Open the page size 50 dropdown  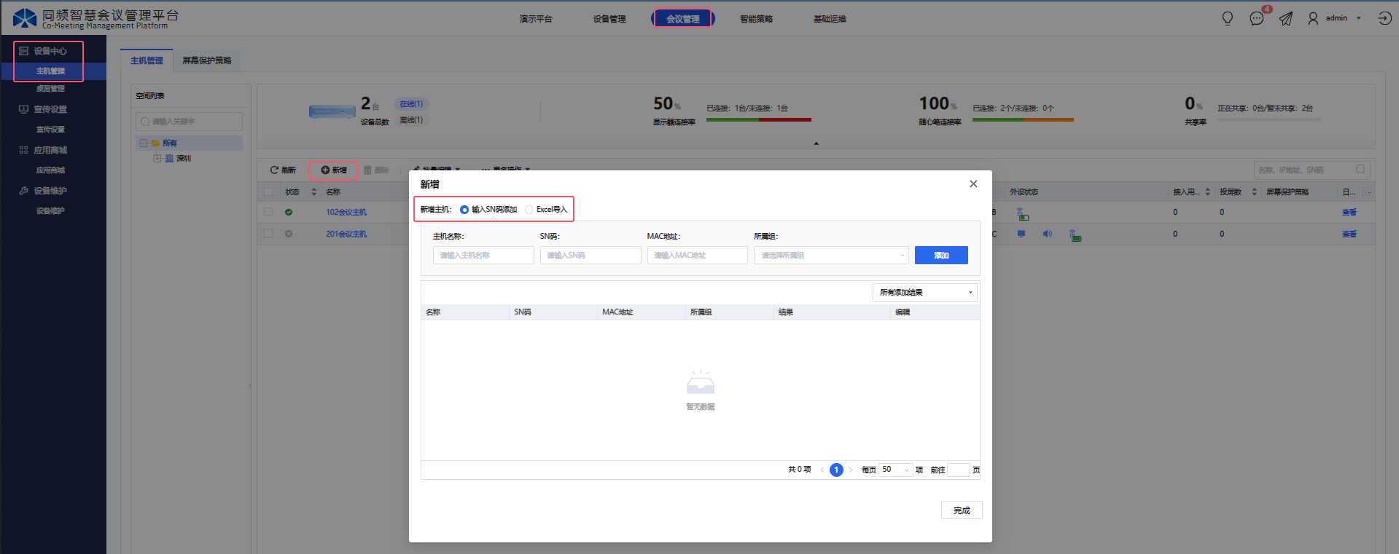pos(896,470)
